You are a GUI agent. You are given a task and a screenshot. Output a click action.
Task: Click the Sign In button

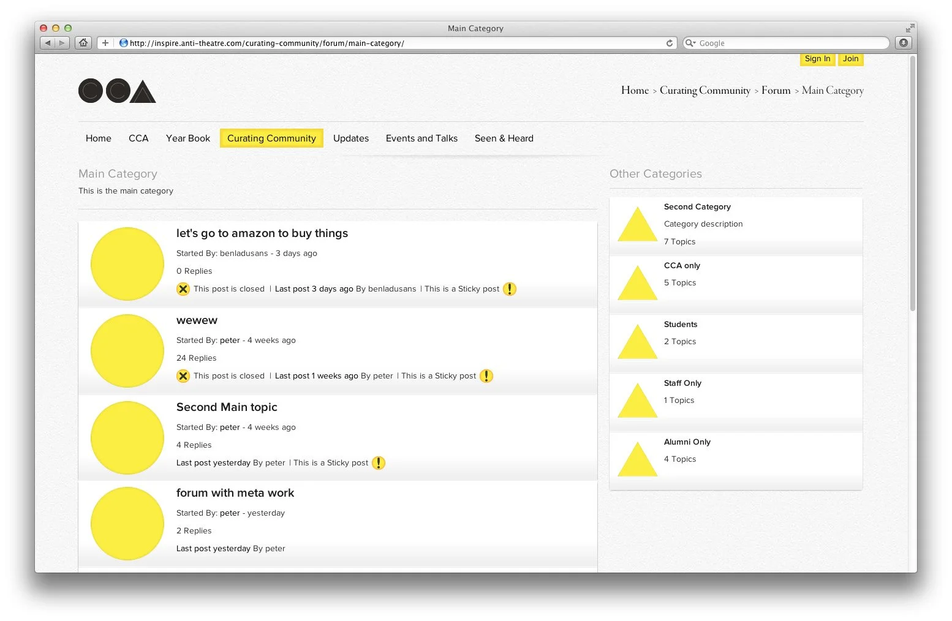[818, 59]
